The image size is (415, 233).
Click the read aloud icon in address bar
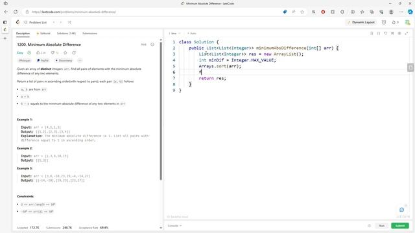[x=294, y=12]
